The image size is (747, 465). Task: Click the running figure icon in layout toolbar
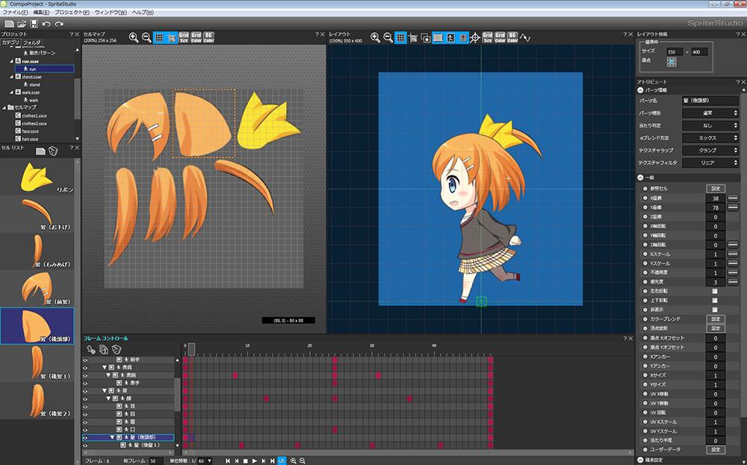point(450,37)
